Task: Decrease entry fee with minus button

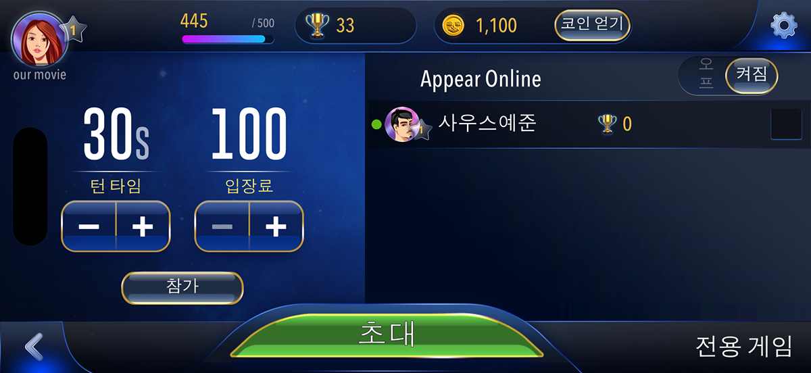Action: point(222,226)
